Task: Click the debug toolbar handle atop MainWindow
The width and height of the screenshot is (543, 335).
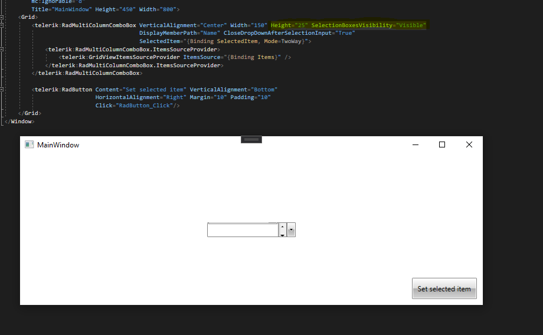Action: tap(251, 139)
